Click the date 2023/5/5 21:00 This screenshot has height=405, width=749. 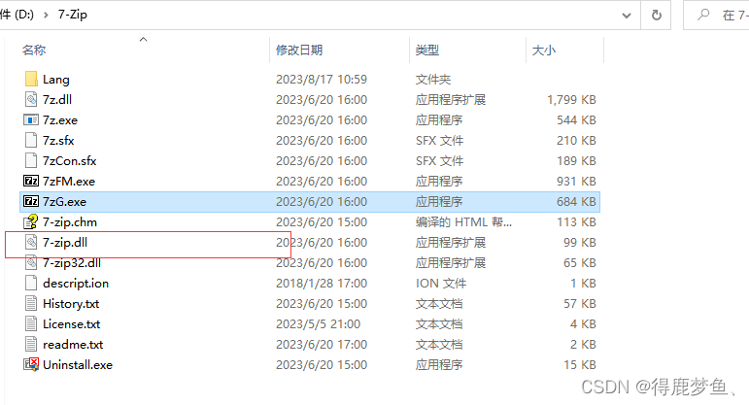[x=318, y=323]
